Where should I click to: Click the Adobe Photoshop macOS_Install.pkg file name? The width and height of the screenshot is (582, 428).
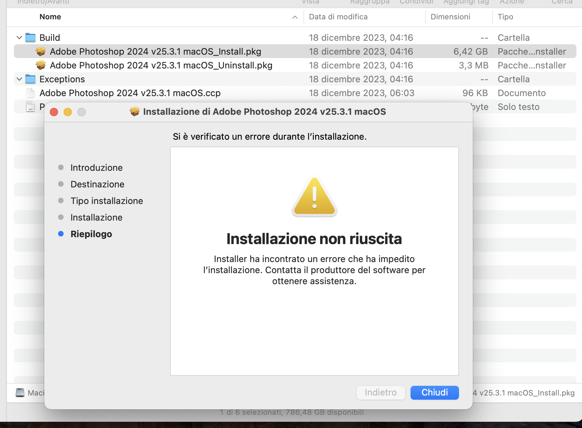click(156, 52)
